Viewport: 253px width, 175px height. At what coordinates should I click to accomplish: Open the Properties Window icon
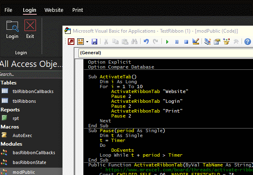pyautogui.click(x=217, y=42)
